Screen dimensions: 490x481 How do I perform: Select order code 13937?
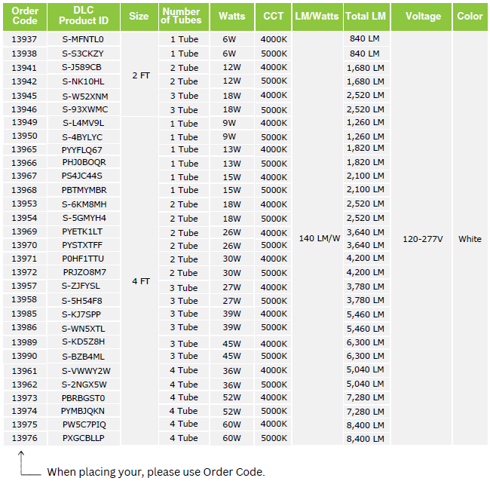pyautogui.click(x=24, y=39)
